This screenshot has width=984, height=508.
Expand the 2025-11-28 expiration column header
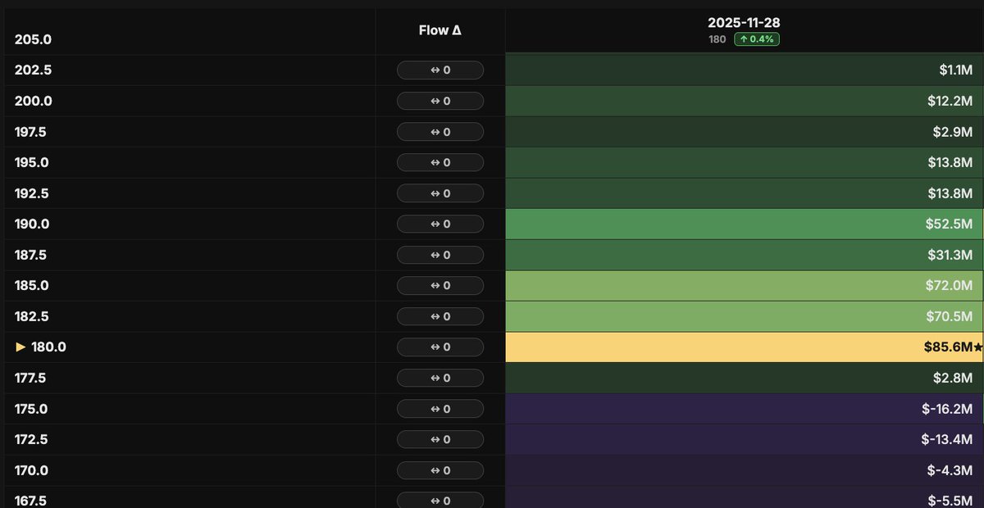tap(744, 23)
